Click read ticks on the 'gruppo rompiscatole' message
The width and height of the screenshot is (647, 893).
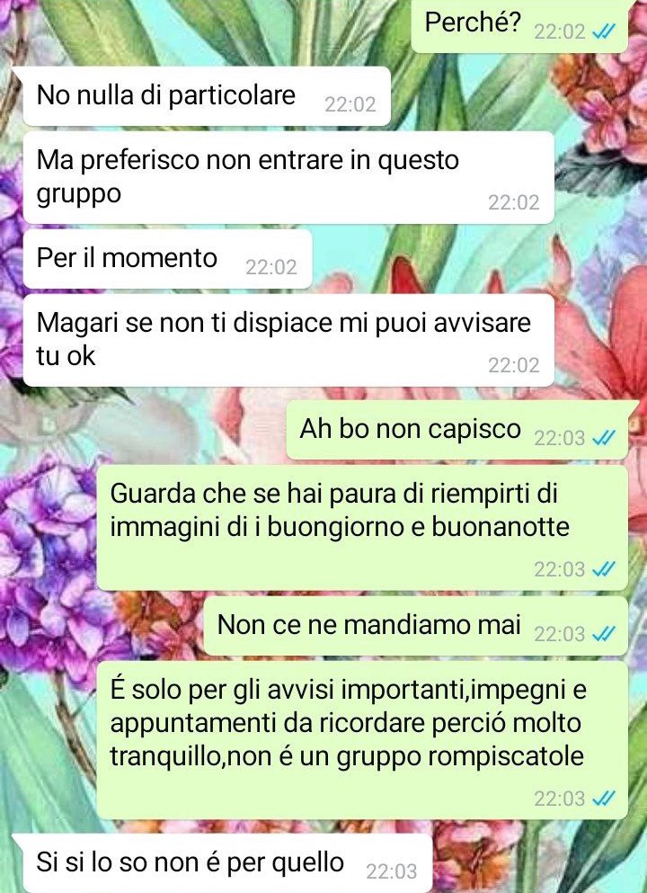pos(603,799)
